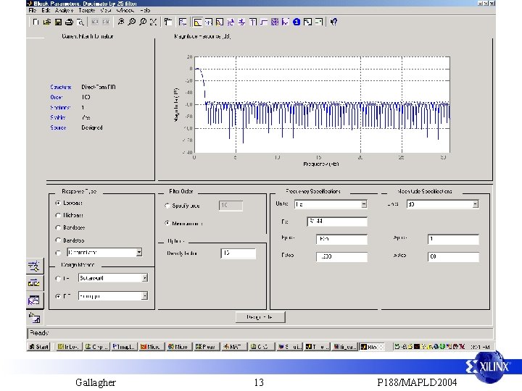Click the Save session toolbar icon

pyautogui.click(x=57, y=22)
